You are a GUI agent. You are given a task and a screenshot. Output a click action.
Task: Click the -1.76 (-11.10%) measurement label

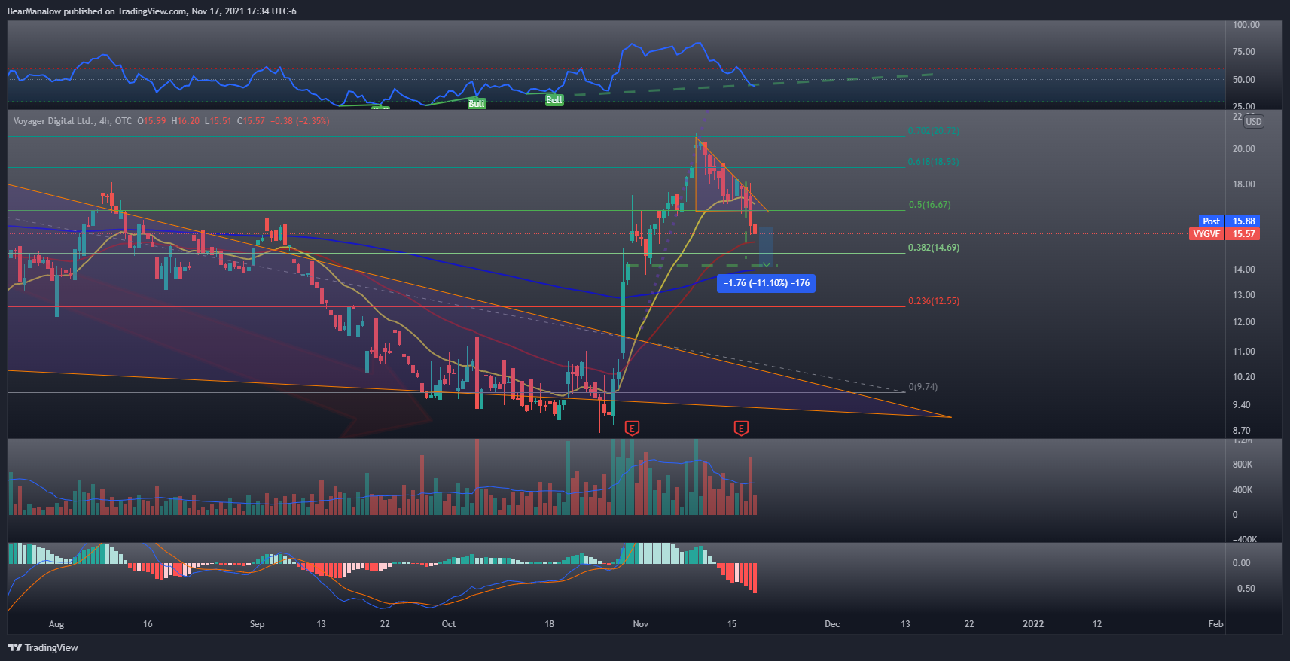(x=766, y=283)
